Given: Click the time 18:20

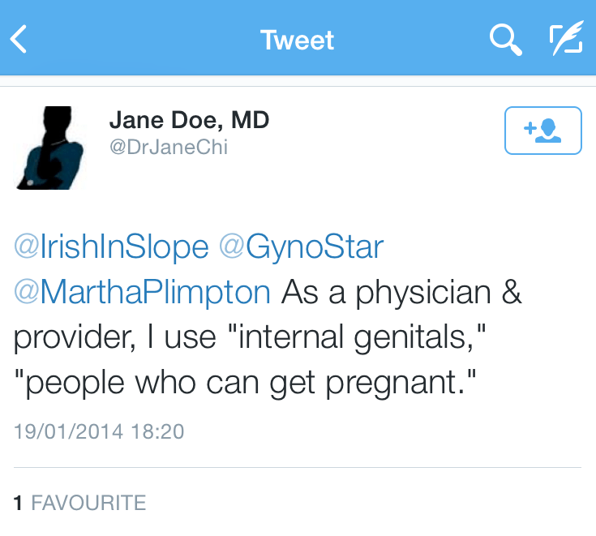Looking at the screenshot, I should pyautogui.click(x=158, y=431).
